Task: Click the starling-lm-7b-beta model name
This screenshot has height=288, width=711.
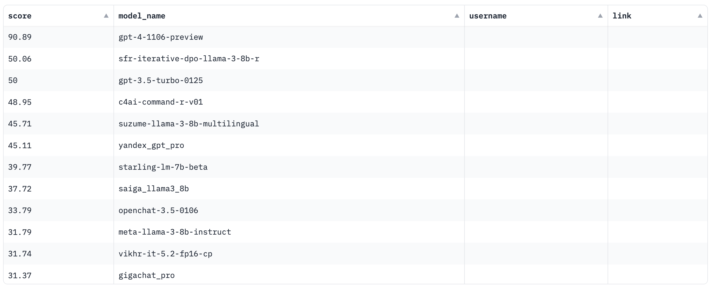Action: pyautogui.click(x=163, y=167)
